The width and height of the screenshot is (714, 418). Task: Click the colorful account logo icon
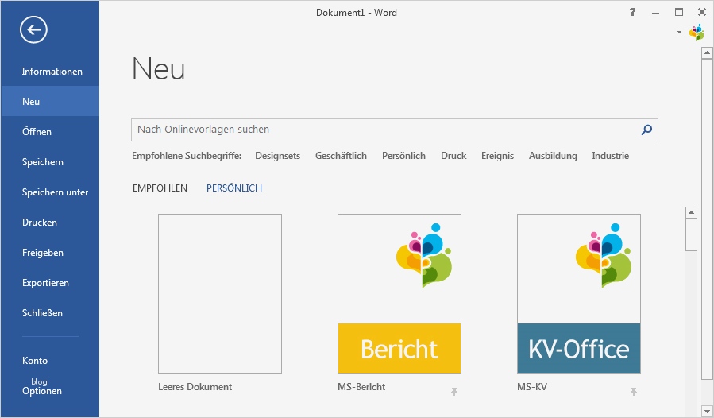[x=697, y=33]
